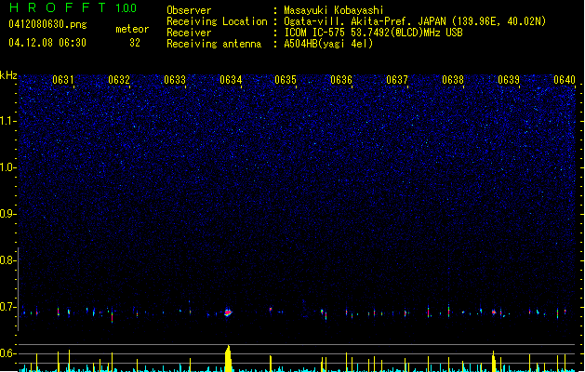Click the bright meteor echo blob near 0634

228,312
